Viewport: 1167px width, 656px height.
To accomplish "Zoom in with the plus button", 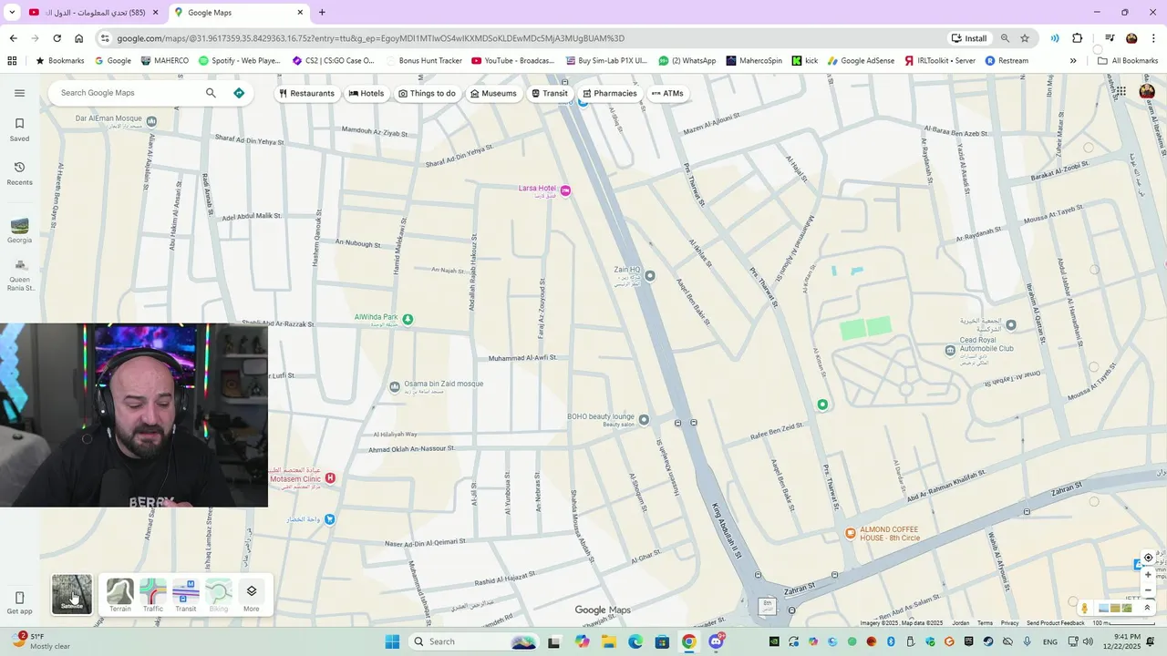I will [1148, 575].
